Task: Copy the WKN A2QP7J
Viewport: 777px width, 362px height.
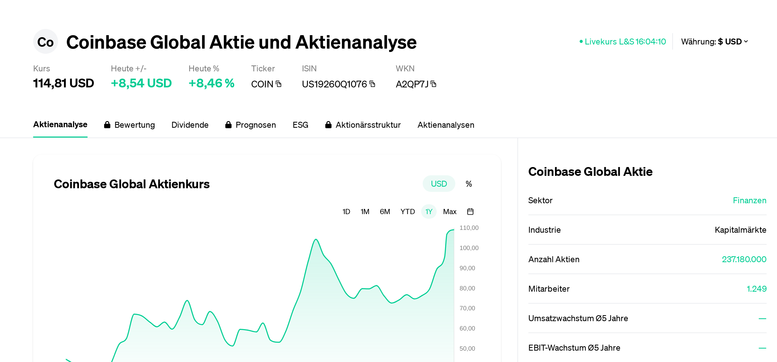Action: click(x=434, y=84)
